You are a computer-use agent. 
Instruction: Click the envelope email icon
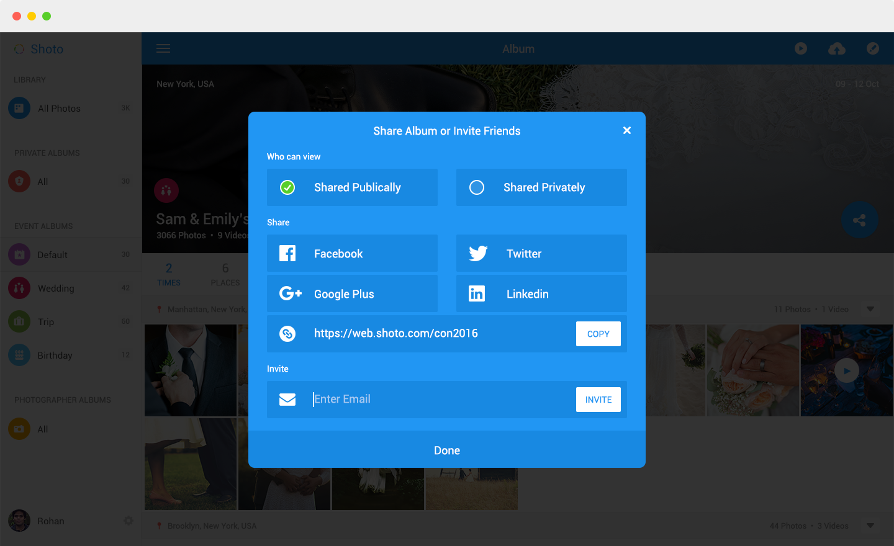tap(287, 400)
